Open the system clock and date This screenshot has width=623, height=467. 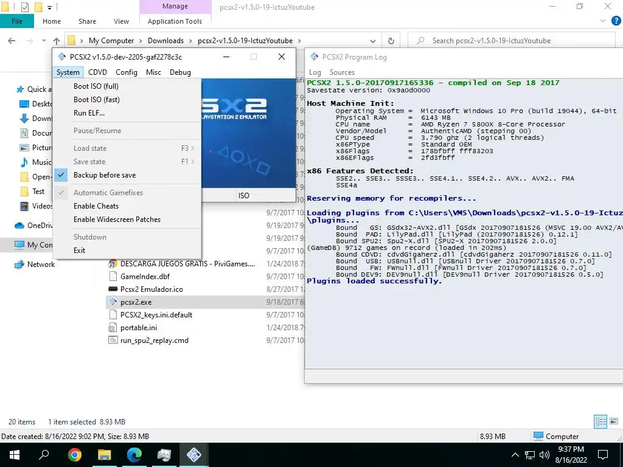coord(571,455)
